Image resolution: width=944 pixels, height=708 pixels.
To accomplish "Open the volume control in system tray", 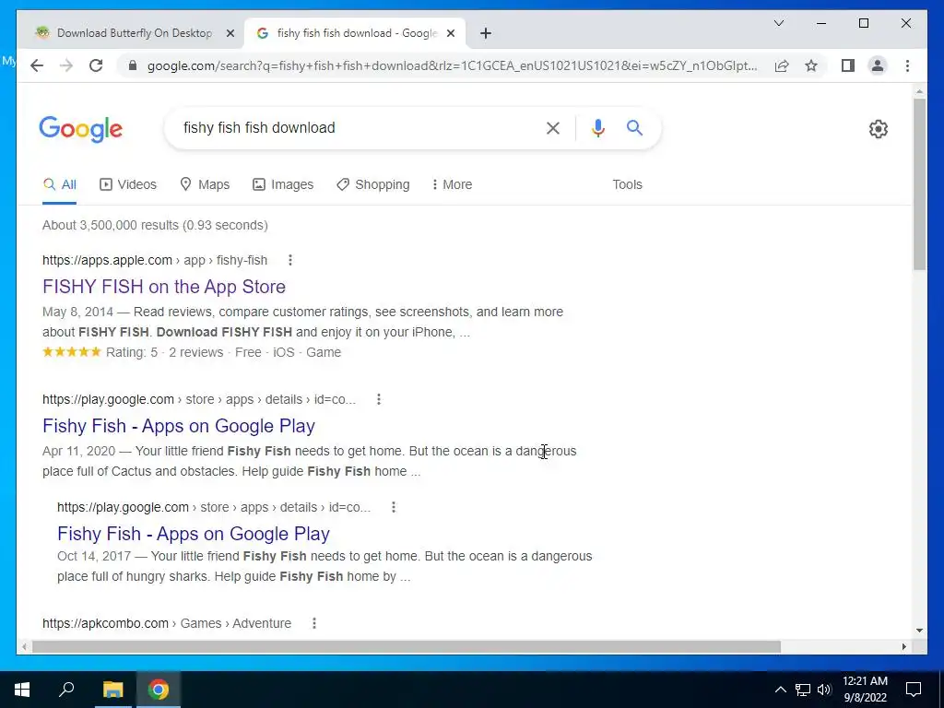I will [x=824, y=690].
